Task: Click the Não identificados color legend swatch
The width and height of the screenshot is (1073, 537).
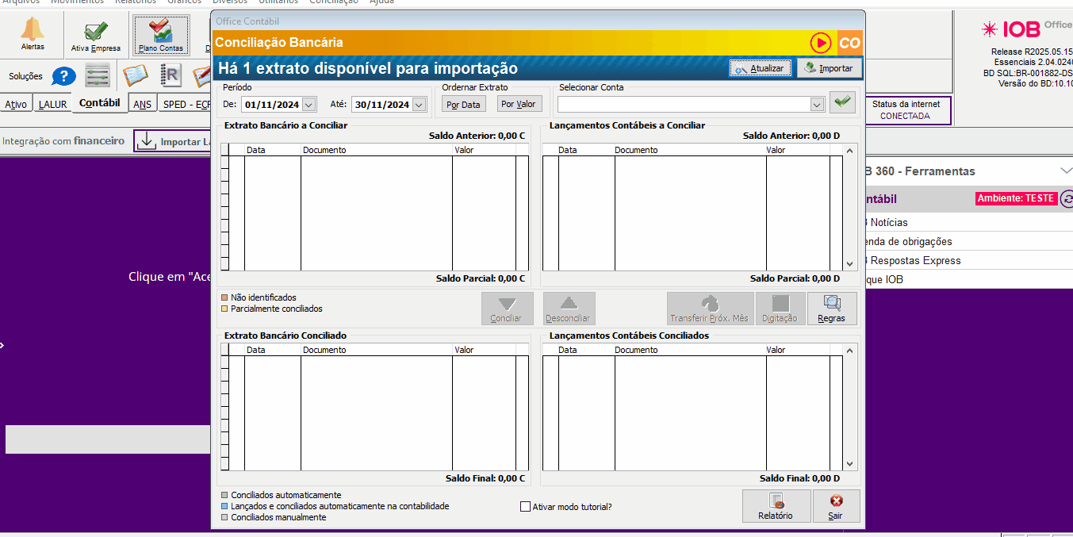Action: pos(224,297)
